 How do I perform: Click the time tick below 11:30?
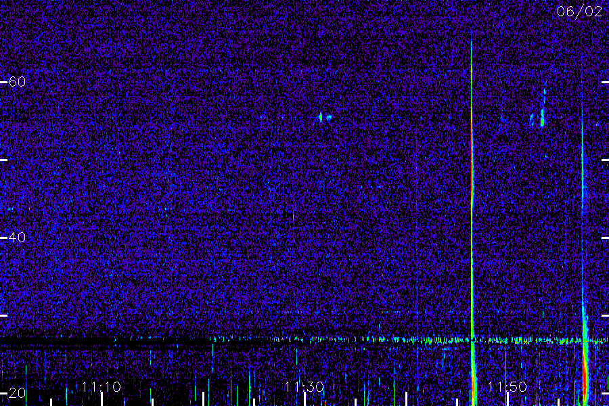click(x=305, y=399)
